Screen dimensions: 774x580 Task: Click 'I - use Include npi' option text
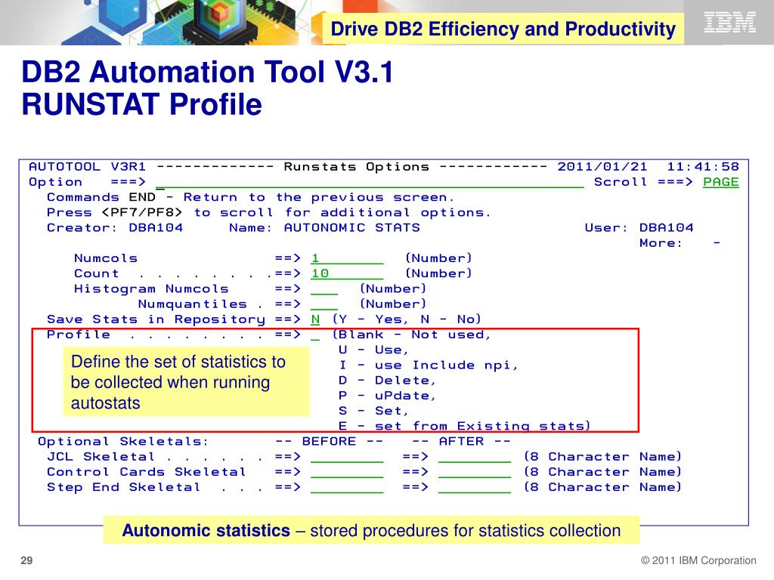428,366
